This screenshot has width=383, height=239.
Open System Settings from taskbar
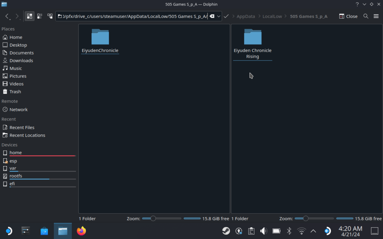pyautogui.click(x=26, y=231)
